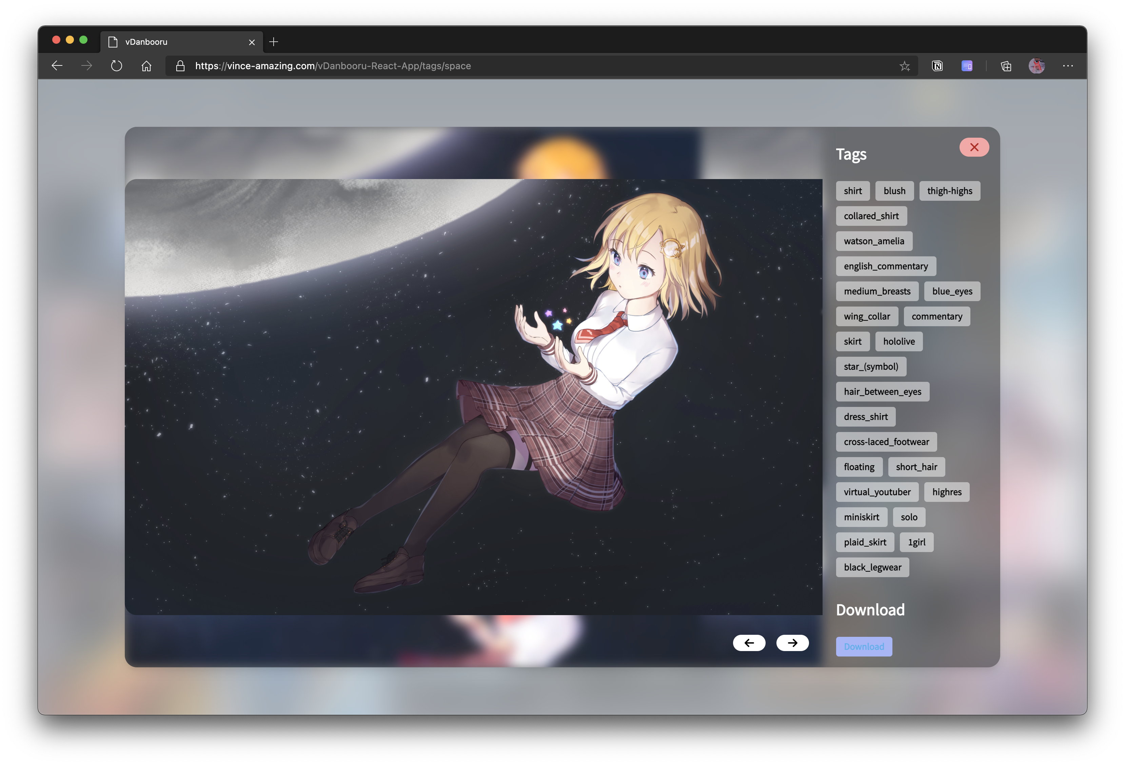Click the user profile avatar
Viewport: 1125px width, 765px height.
[1037, 66]
